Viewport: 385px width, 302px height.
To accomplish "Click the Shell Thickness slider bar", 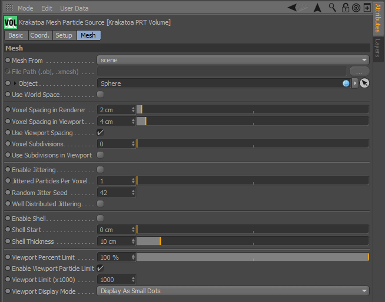I will (x=253, y=241).
